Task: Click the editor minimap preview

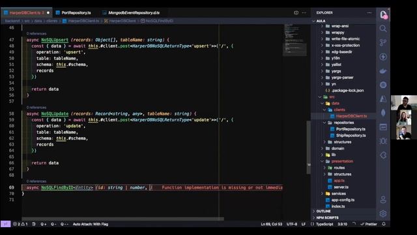Action: pos(295,40)
